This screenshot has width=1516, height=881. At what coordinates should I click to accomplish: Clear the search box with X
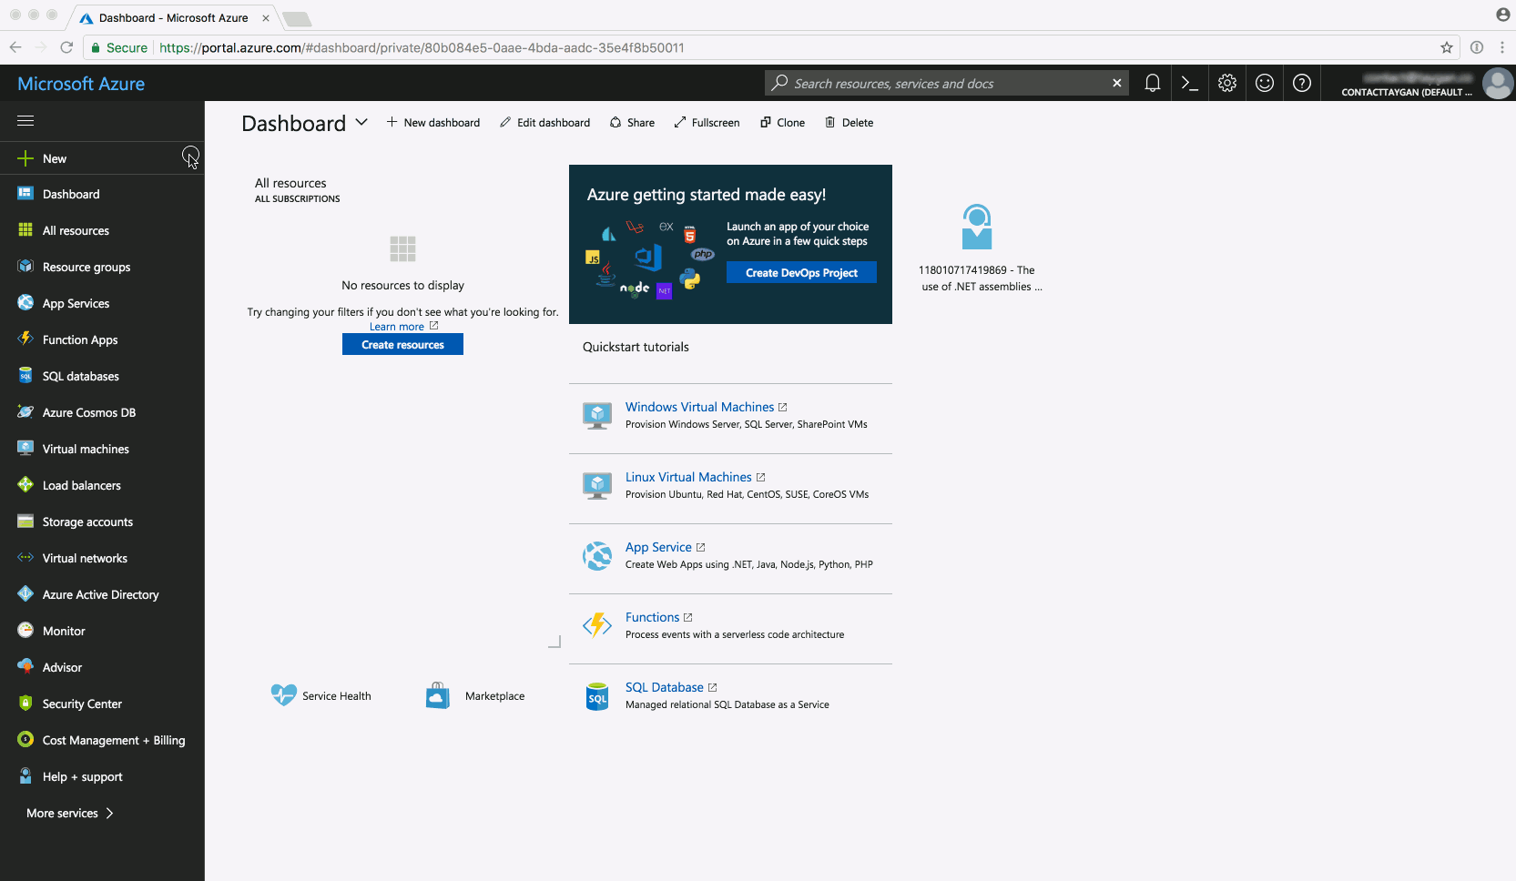click(x=1117, y=83)
